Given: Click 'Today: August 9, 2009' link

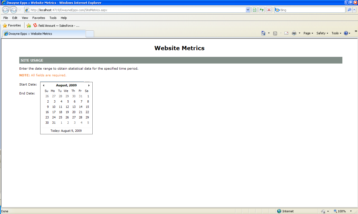Looking at the screenshot, I should pyautogui.click(x=66, y=131).
